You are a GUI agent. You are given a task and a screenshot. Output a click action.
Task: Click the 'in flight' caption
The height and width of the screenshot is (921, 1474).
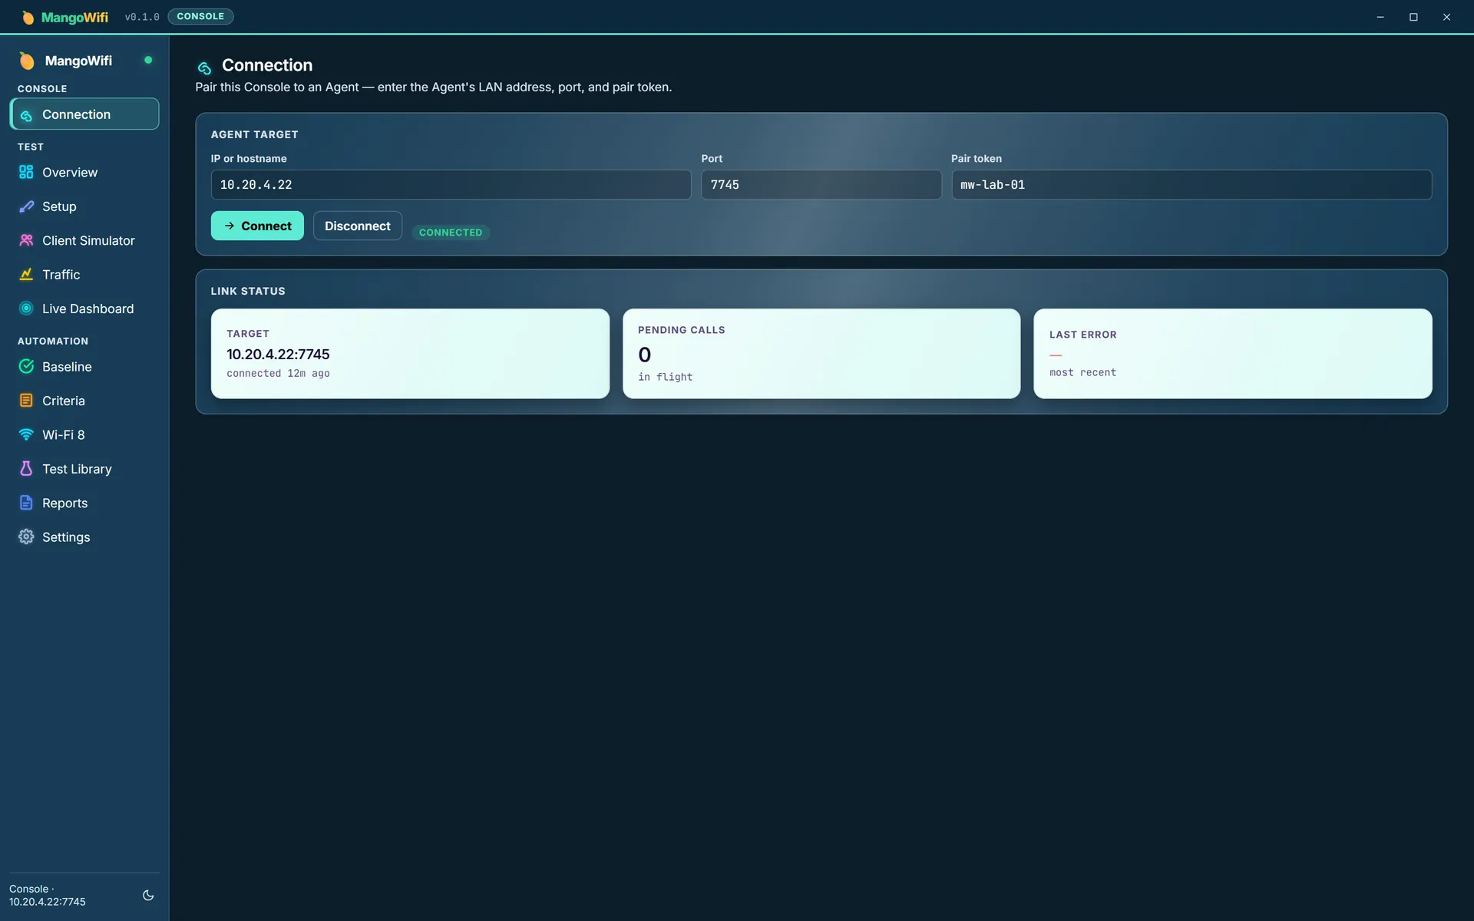[x=665, y=377]
